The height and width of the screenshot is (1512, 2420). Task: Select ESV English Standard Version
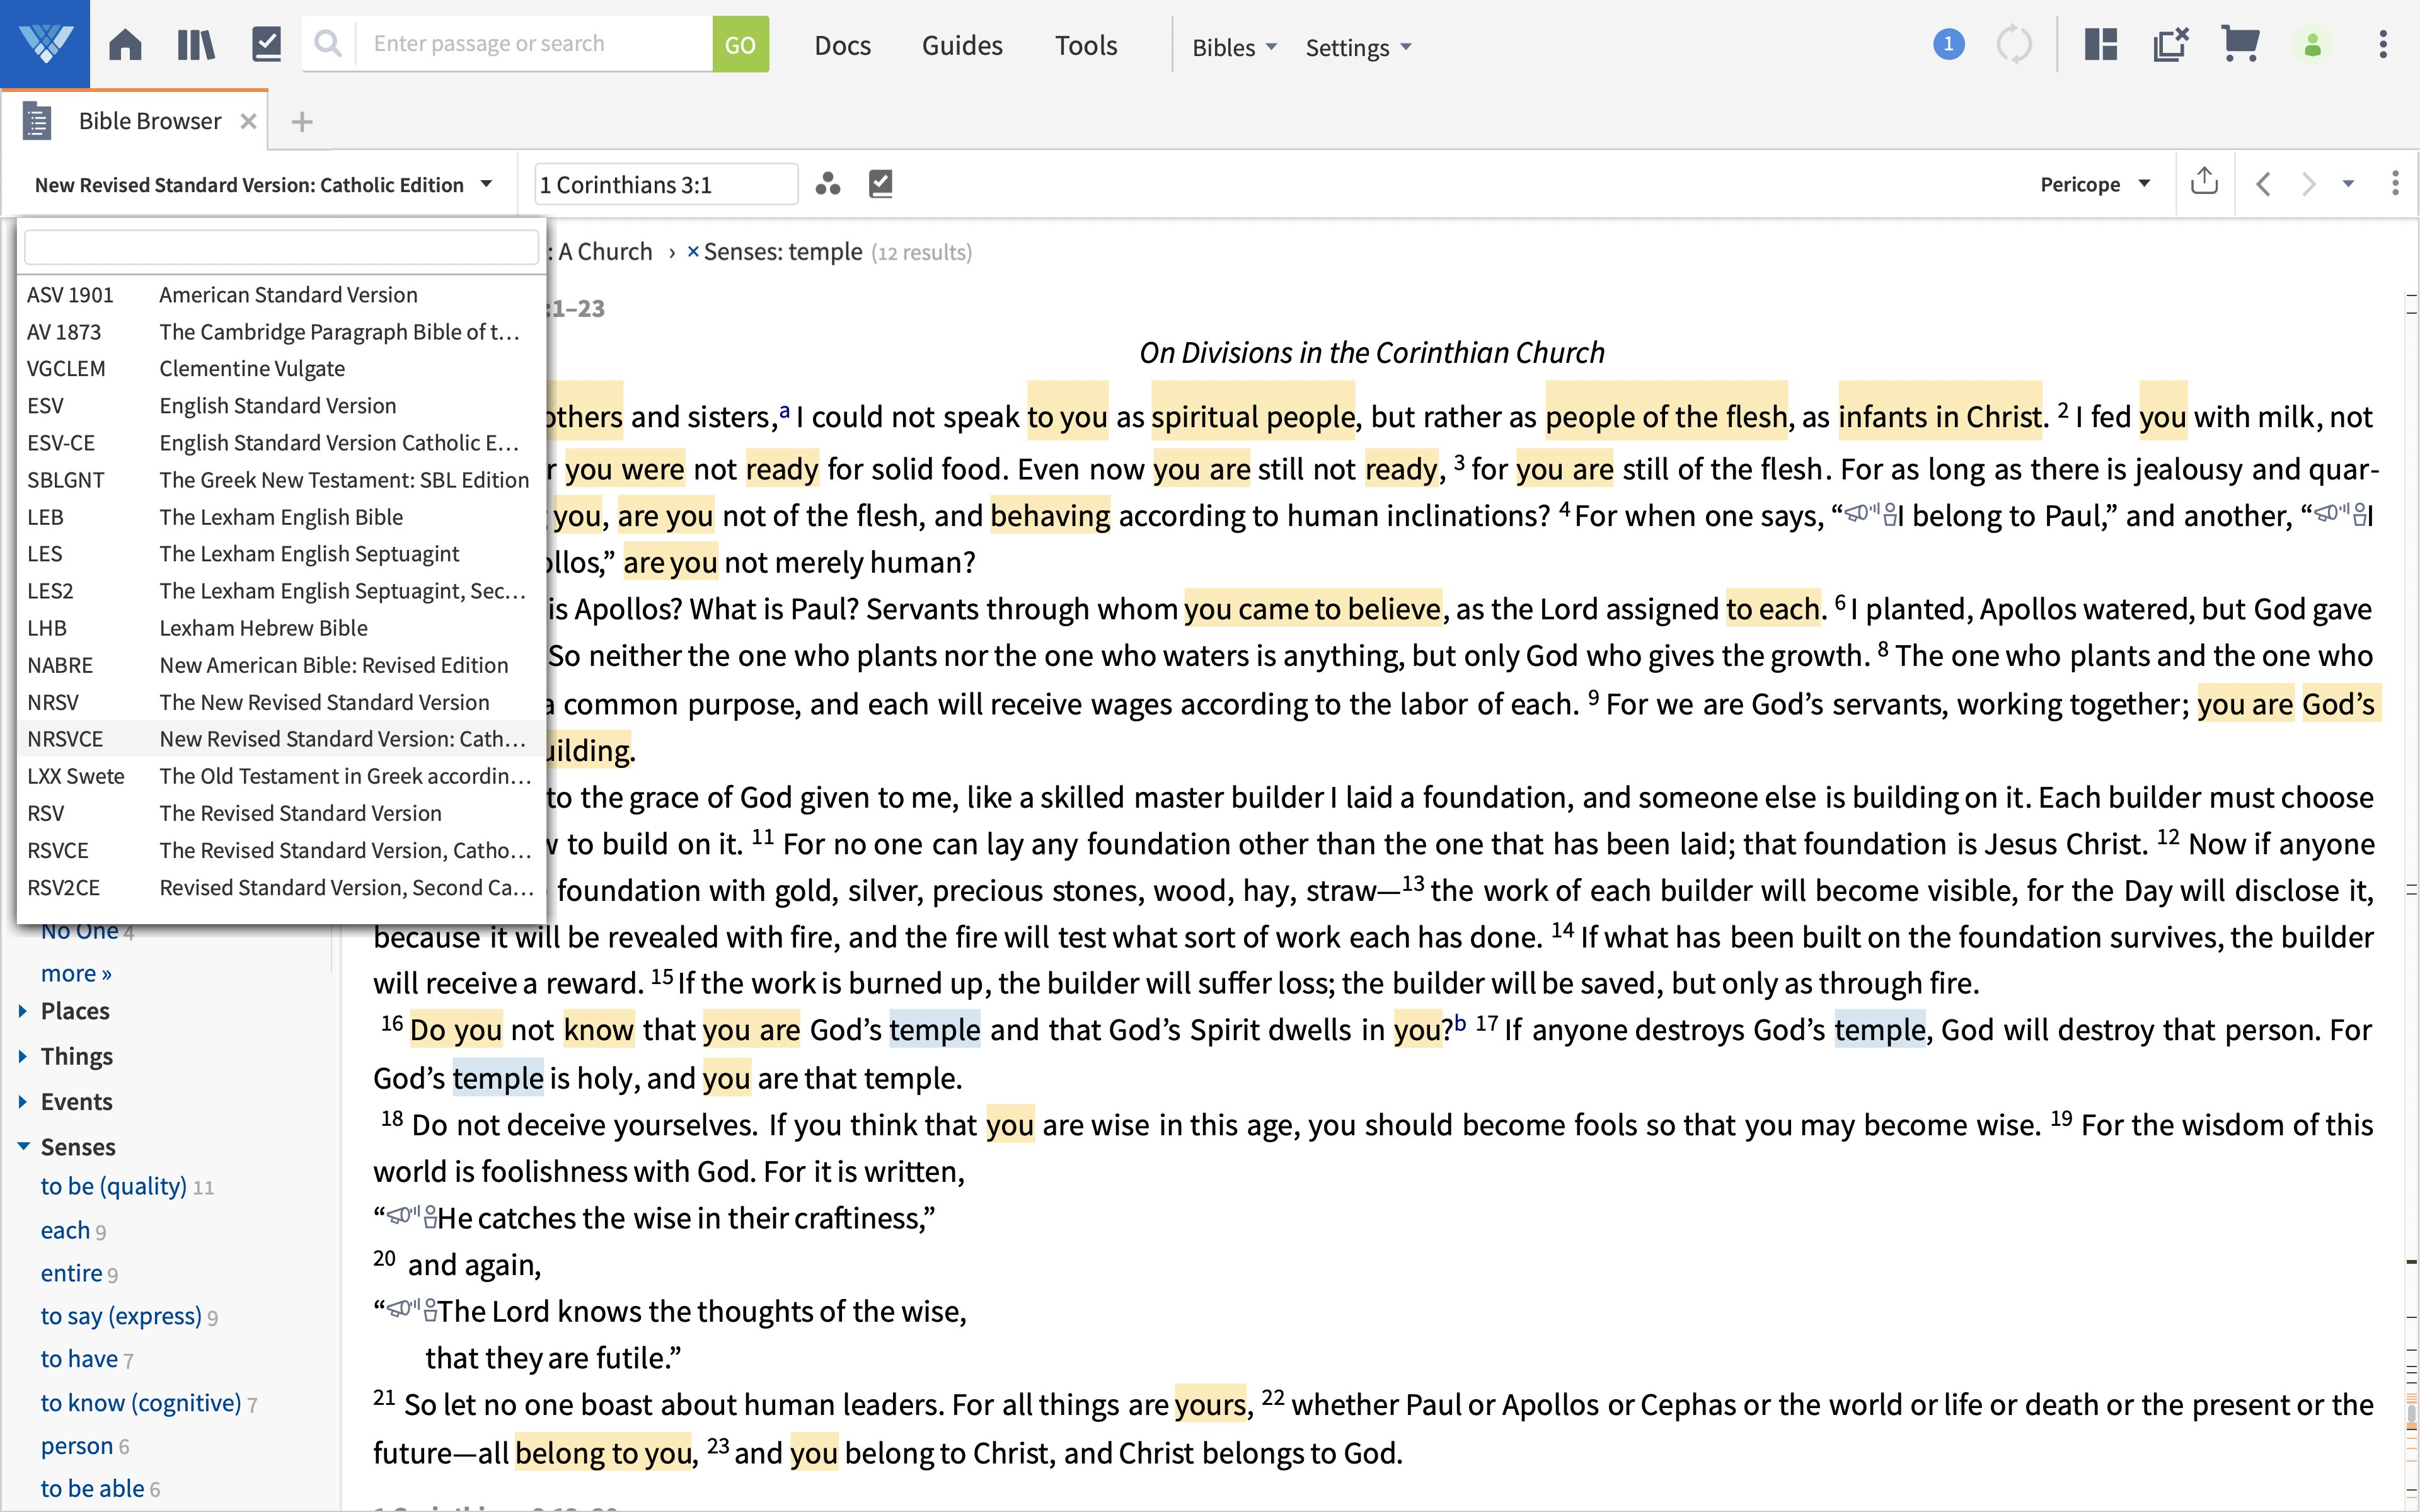281,406
